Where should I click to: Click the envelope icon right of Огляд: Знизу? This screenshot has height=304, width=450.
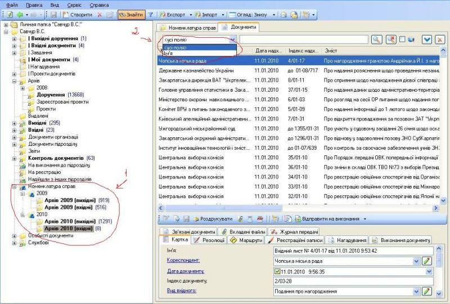coord(283,15)
